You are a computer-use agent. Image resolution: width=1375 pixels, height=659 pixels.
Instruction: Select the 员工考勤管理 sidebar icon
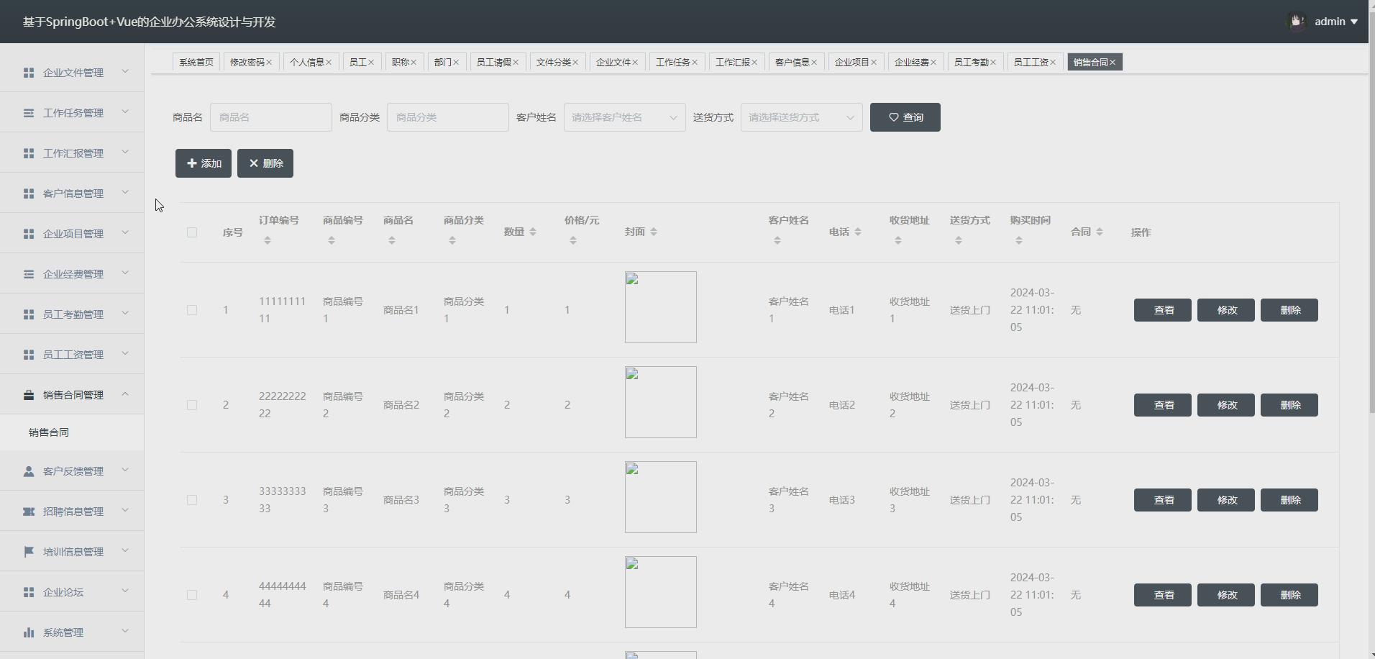click(x=28, y=314)
